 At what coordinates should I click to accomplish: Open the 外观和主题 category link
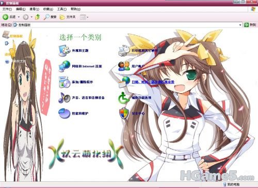(80, 51)
